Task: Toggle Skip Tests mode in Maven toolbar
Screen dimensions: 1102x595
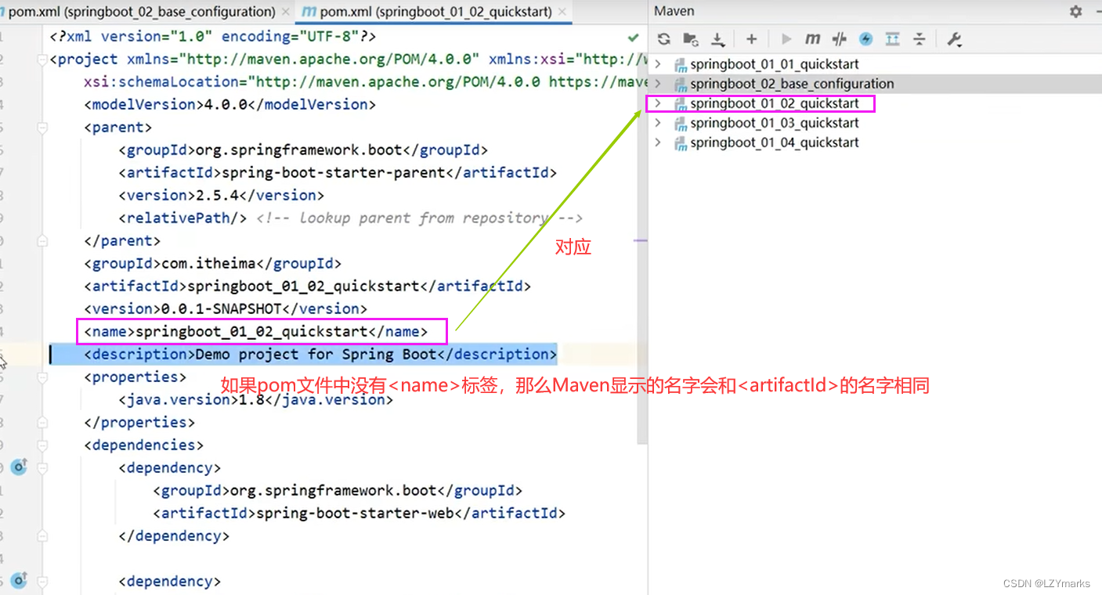Action: 840,39
